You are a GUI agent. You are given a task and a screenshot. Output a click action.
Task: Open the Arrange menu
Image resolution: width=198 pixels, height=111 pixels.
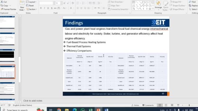(x=158, y=5)
